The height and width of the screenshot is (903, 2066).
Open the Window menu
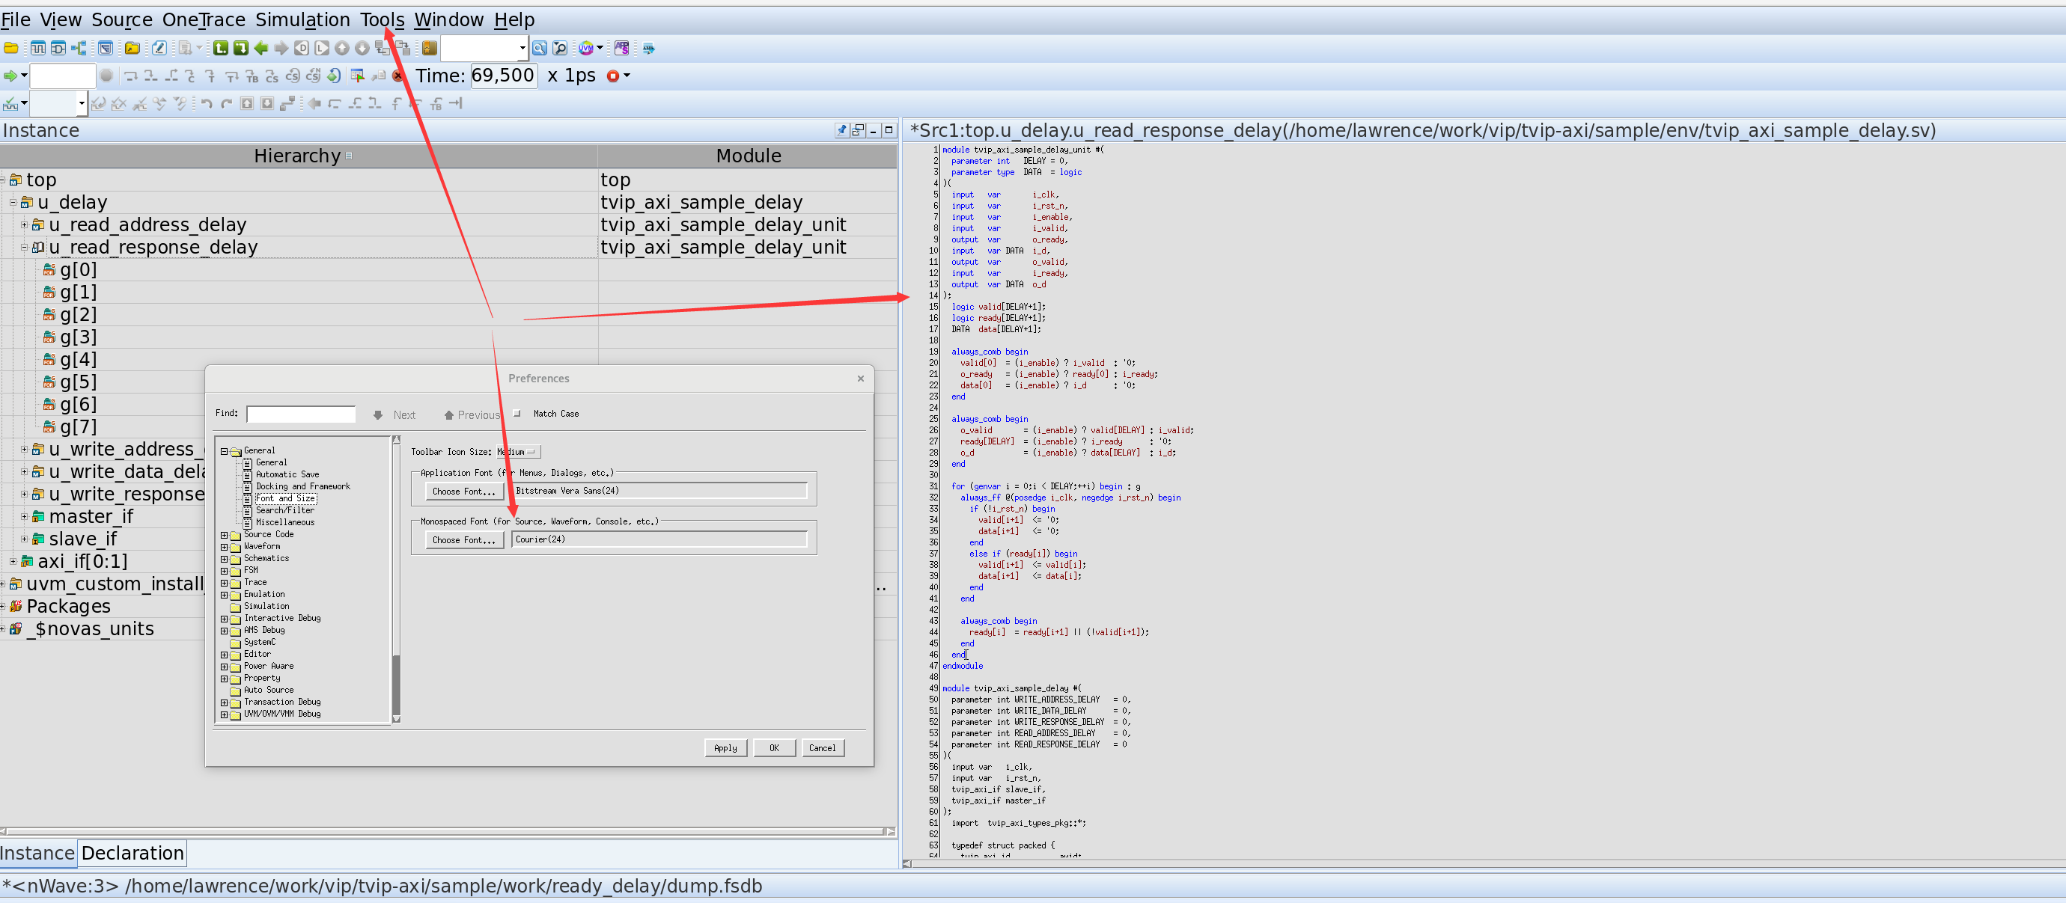[x=448, y=19]
